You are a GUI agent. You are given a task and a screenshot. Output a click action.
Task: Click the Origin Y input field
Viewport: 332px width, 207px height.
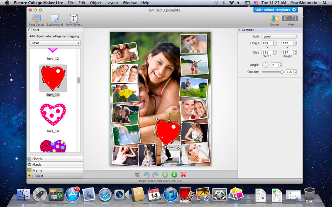point(287,43)
